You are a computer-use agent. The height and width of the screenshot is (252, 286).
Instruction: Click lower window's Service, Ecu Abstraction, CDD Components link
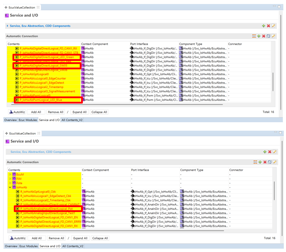[41, 152]
